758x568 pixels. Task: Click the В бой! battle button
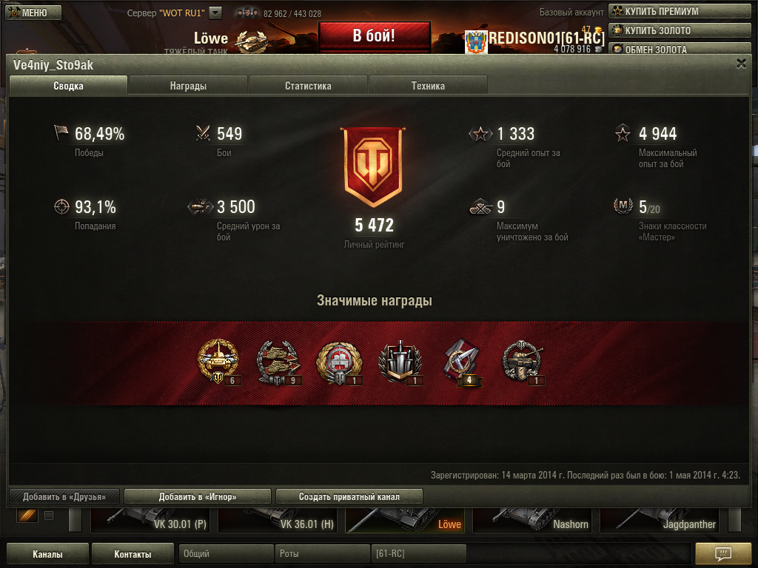374,36
